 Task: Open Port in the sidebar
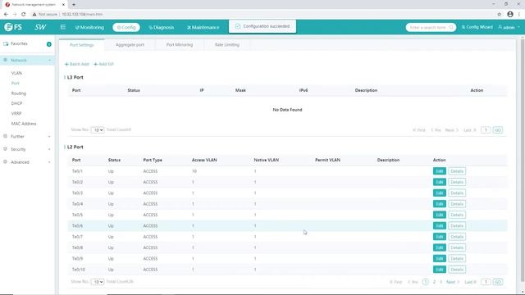[x=15, y=84]
